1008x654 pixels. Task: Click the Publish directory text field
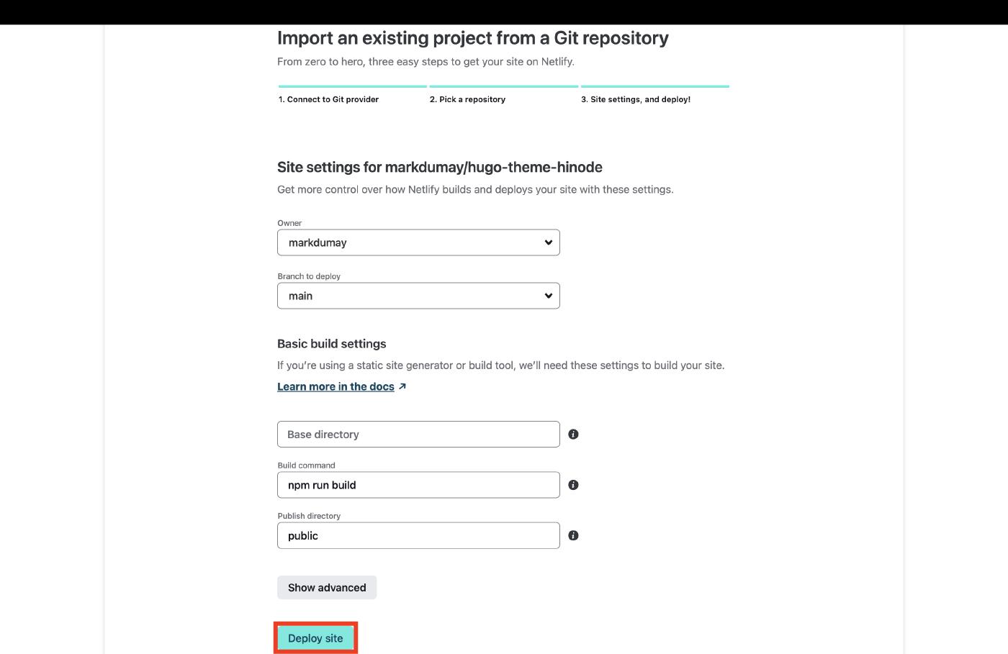pyautogui.click(x=418, y=535)
